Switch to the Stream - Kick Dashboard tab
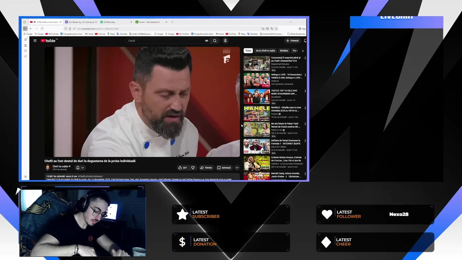Image resolution: width=462 pixels, height=260 pixels. coord(151,22)
